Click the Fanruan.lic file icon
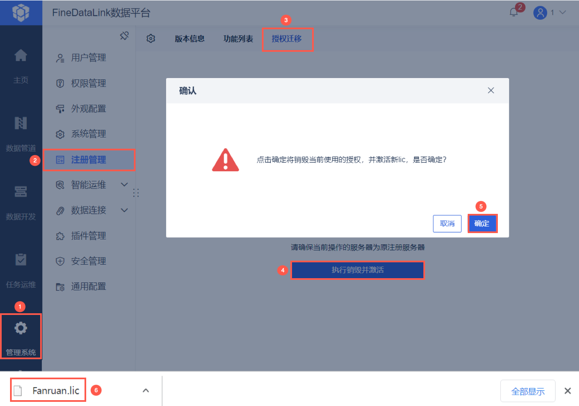The width and height of the screenshot is (579, 406). (x=18, y=391)
